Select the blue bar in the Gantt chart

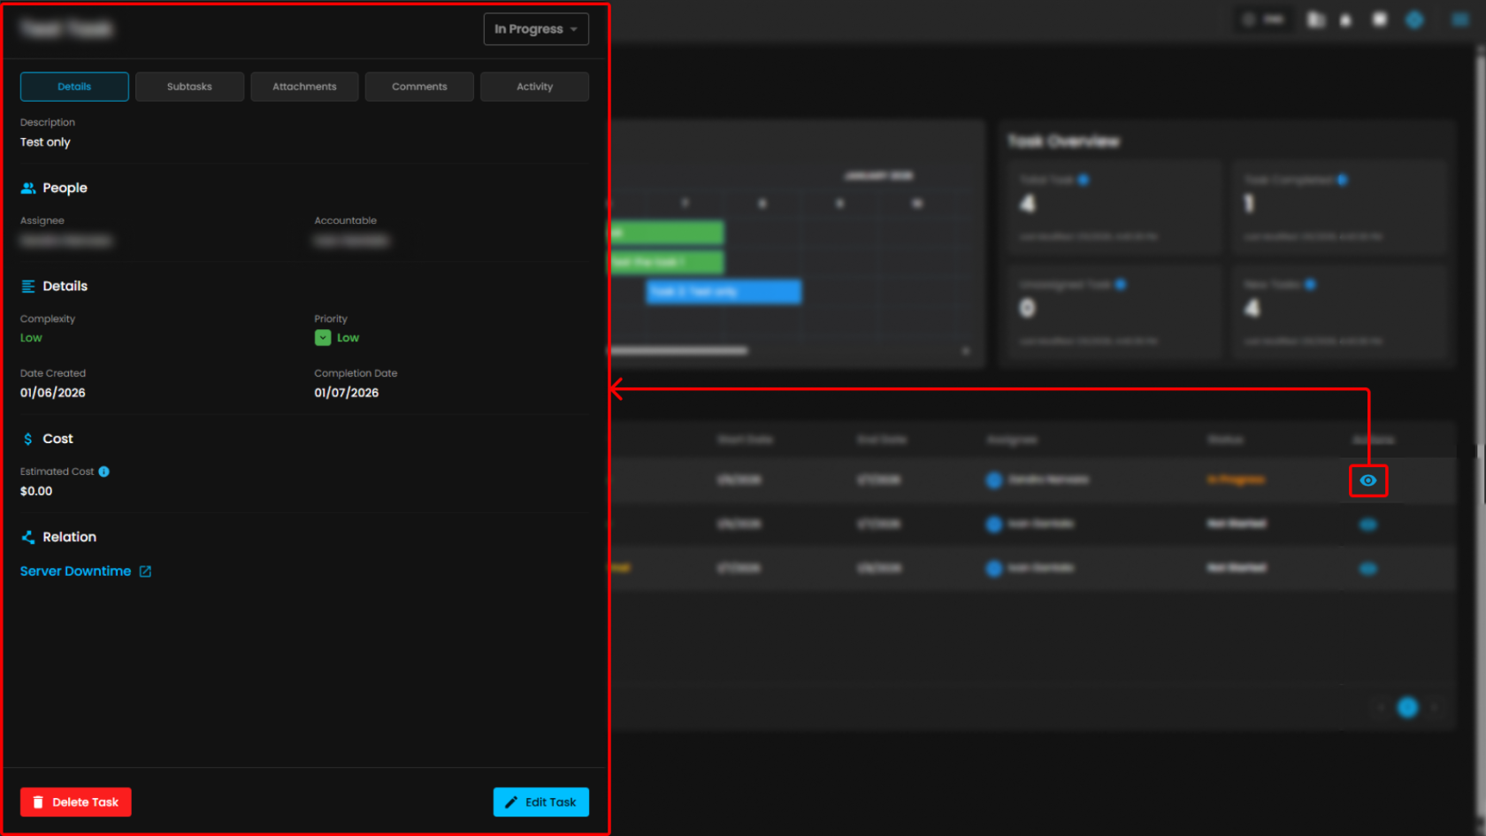(x=724, y=291)
